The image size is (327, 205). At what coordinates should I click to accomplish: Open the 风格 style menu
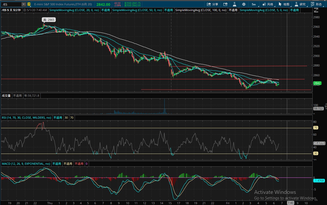tap(268, 4)
